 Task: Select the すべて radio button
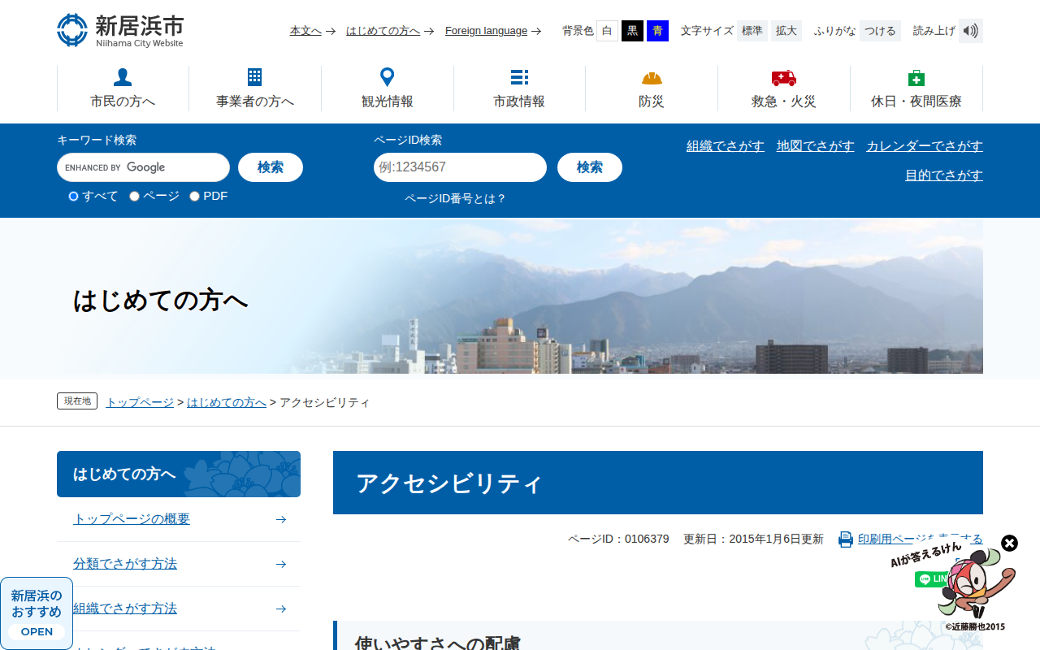(x=72, y=196)
